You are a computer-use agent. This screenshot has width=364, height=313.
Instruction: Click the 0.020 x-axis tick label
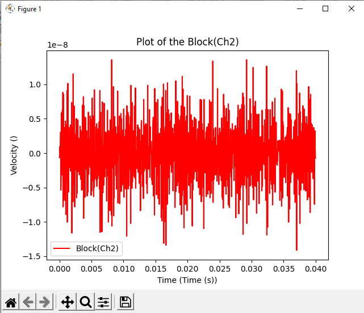pos(187,269)
